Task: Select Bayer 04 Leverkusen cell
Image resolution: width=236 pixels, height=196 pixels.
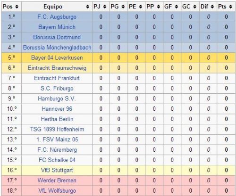Action: [57, 57]
